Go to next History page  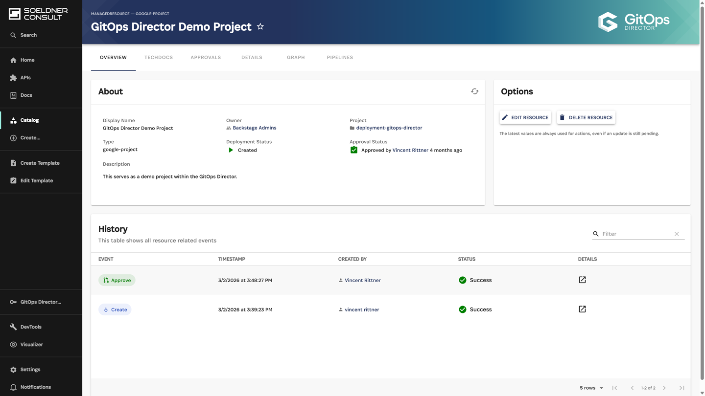pyautogui.click(x=664, y=388)
